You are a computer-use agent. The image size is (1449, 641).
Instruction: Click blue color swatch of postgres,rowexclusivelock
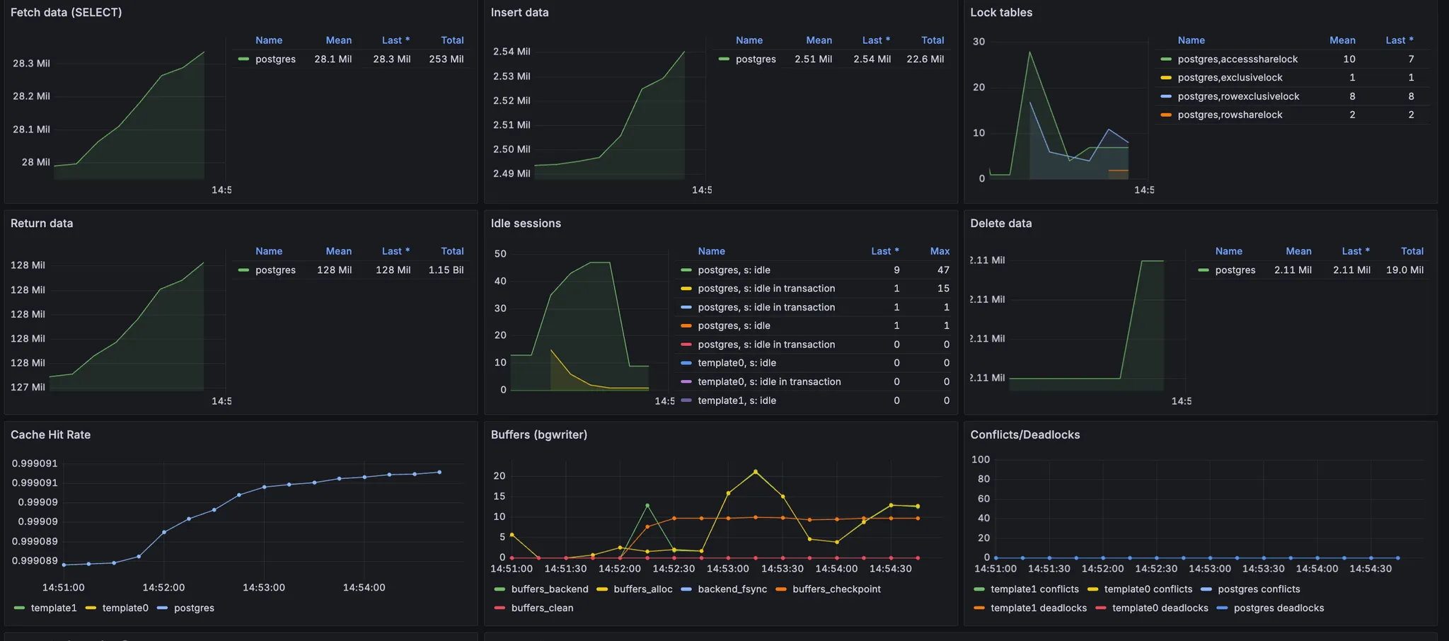[x=1166, y=96]
